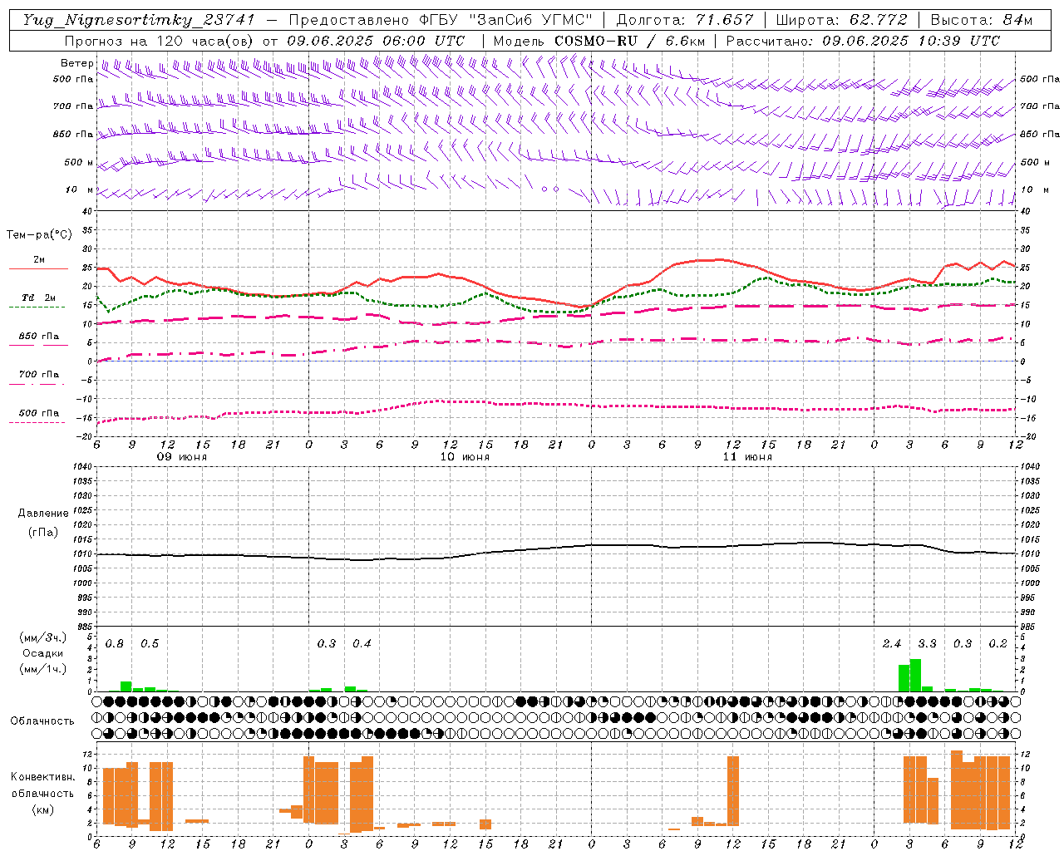
Task: Click the '10 июня' date label
Action: [465, 457]
